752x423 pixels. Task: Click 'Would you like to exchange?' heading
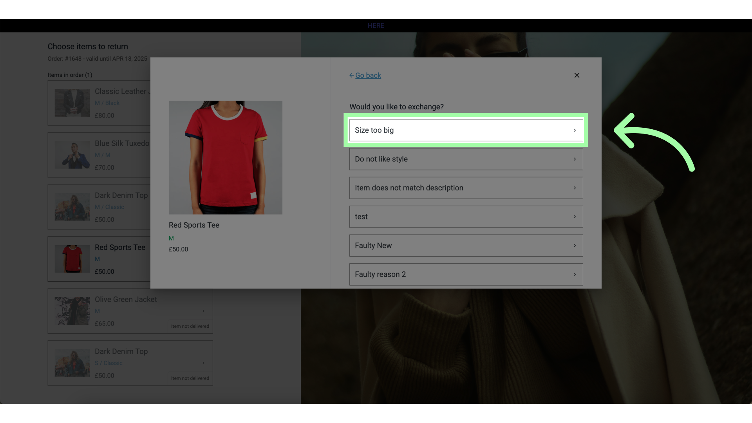(396, 107)
